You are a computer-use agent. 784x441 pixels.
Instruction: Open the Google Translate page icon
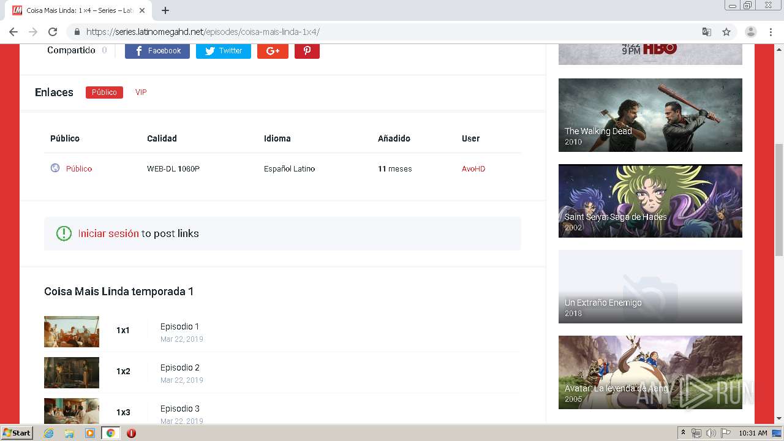click(x=707, y=32)
